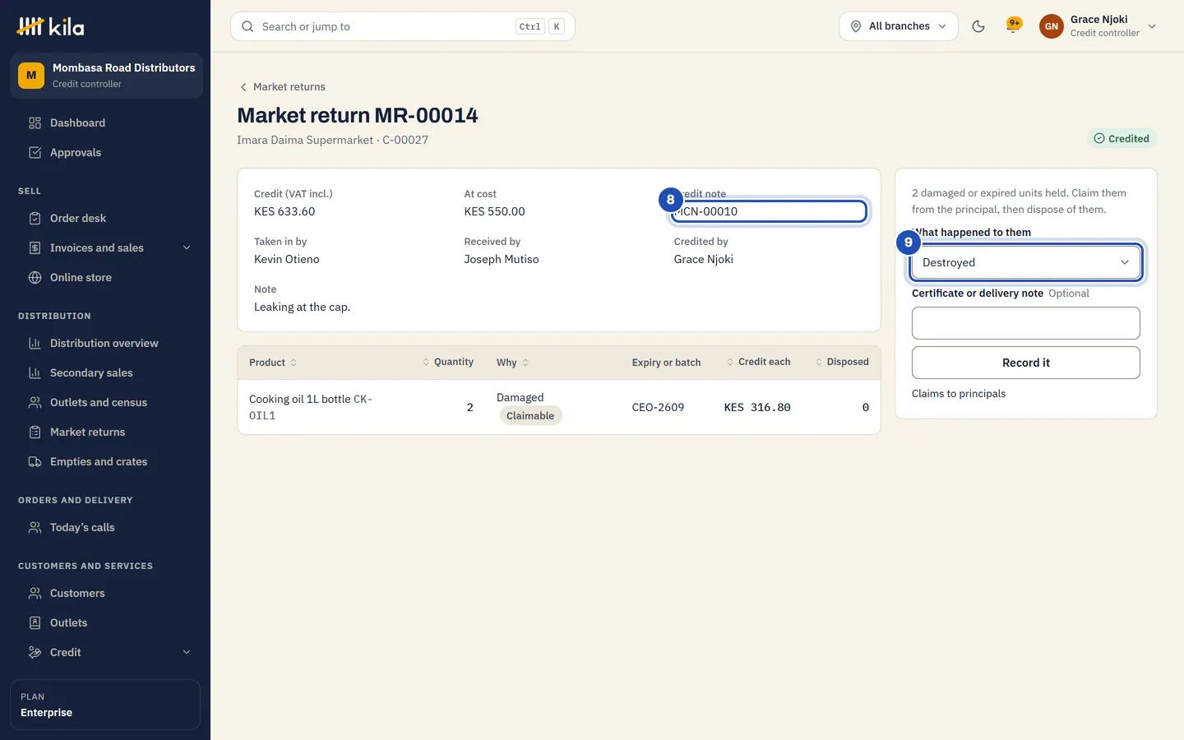Click the Credit handshake icon

click(35, 653)
